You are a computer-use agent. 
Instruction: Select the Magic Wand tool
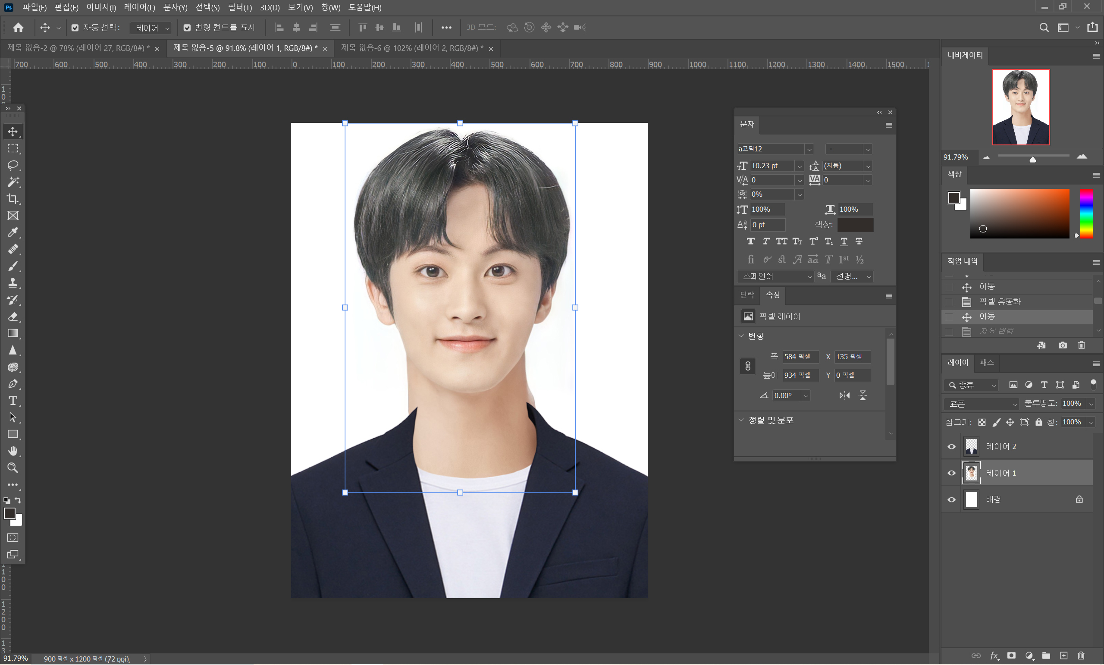(x=13, y=182)
